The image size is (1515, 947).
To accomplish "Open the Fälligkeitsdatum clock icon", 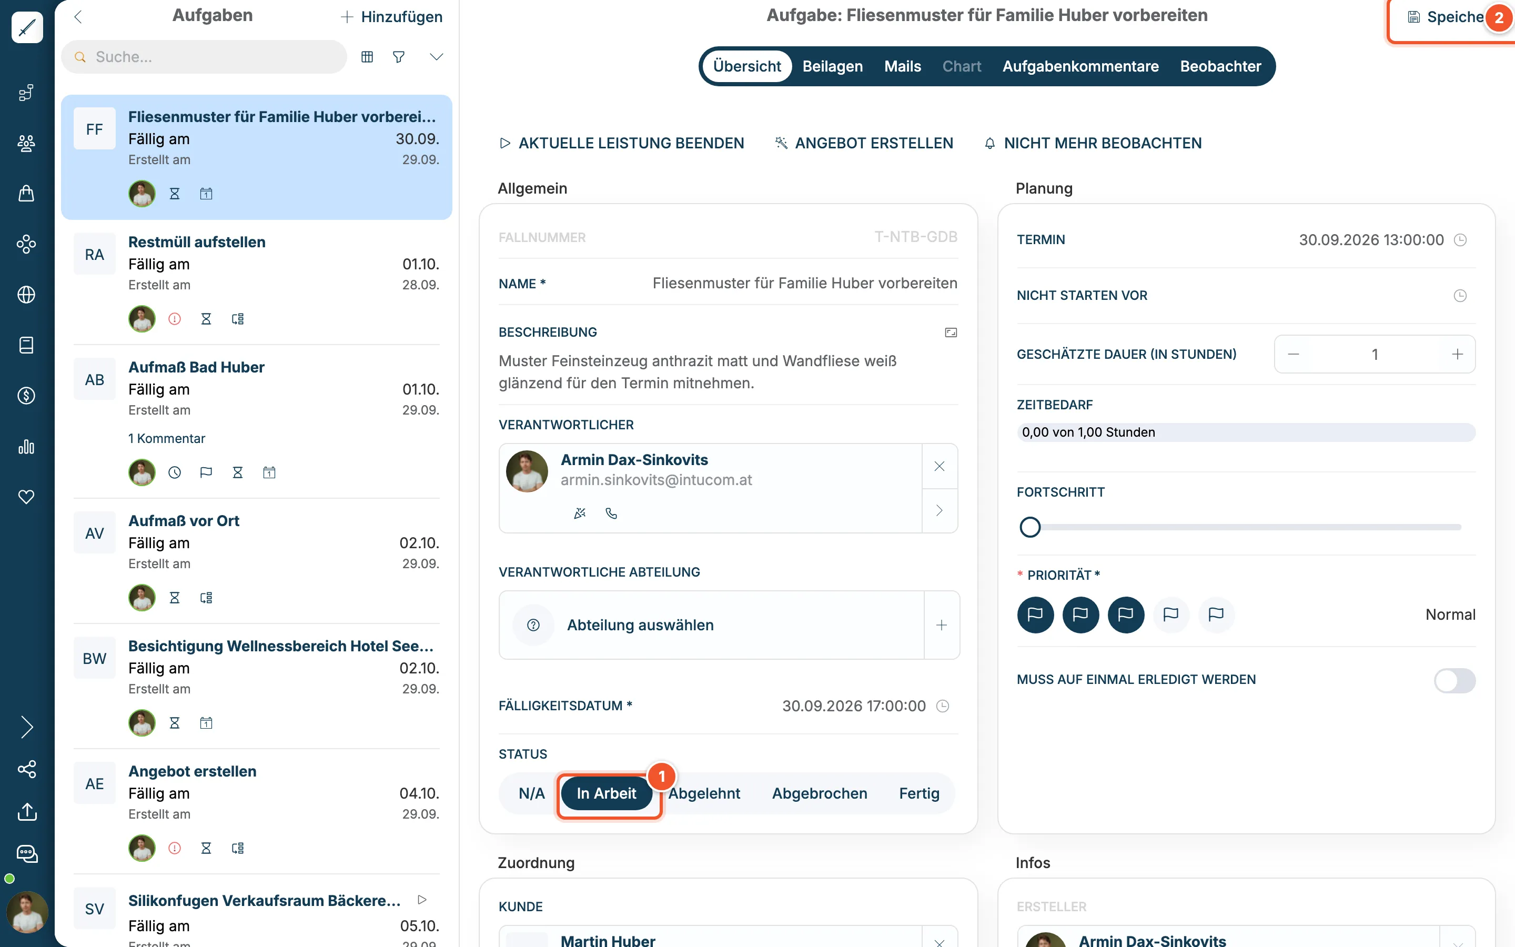I will click(x=942, y=706).
